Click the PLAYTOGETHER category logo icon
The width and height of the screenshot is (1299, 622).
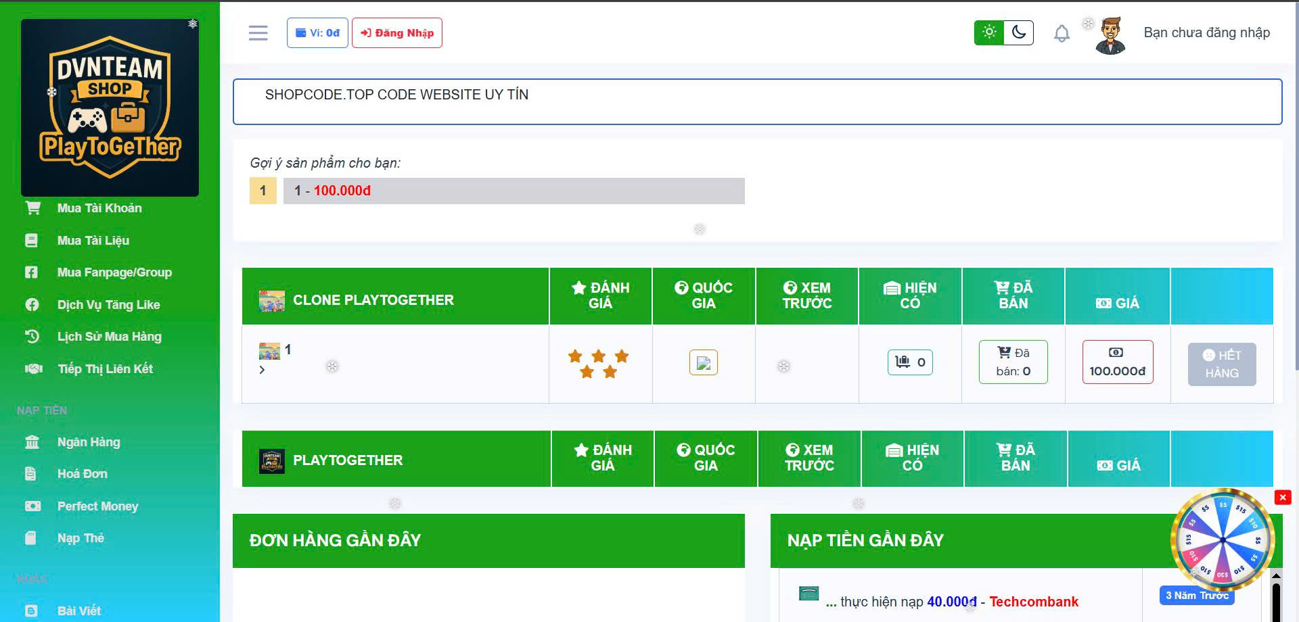272,461
